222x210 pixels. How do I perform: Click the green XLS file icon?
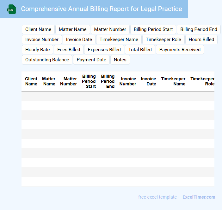coord(11,9)
